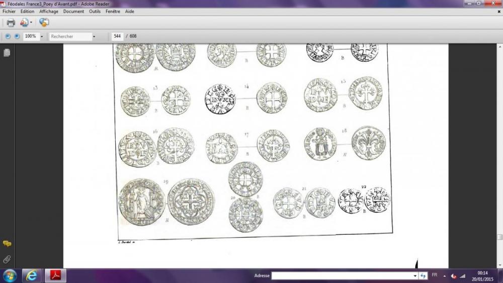The width and height of the screenshot is (503, 283).
Task: Click the network signal tray icon
Action: click(x=462, y=276)
